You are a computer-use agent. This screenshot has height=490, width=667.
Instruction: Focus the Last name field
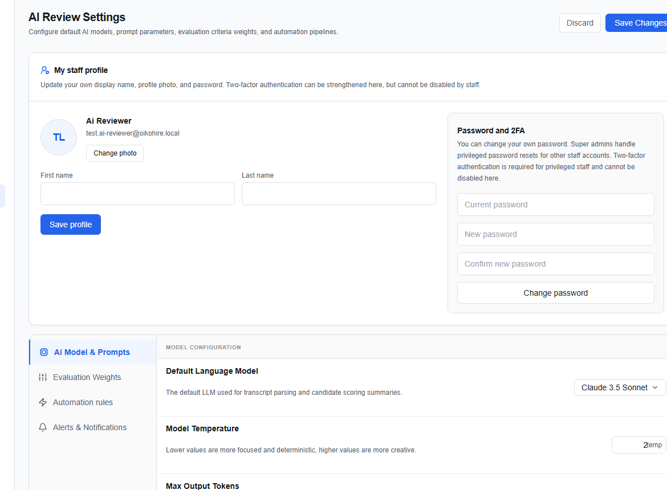coord(339,194)
